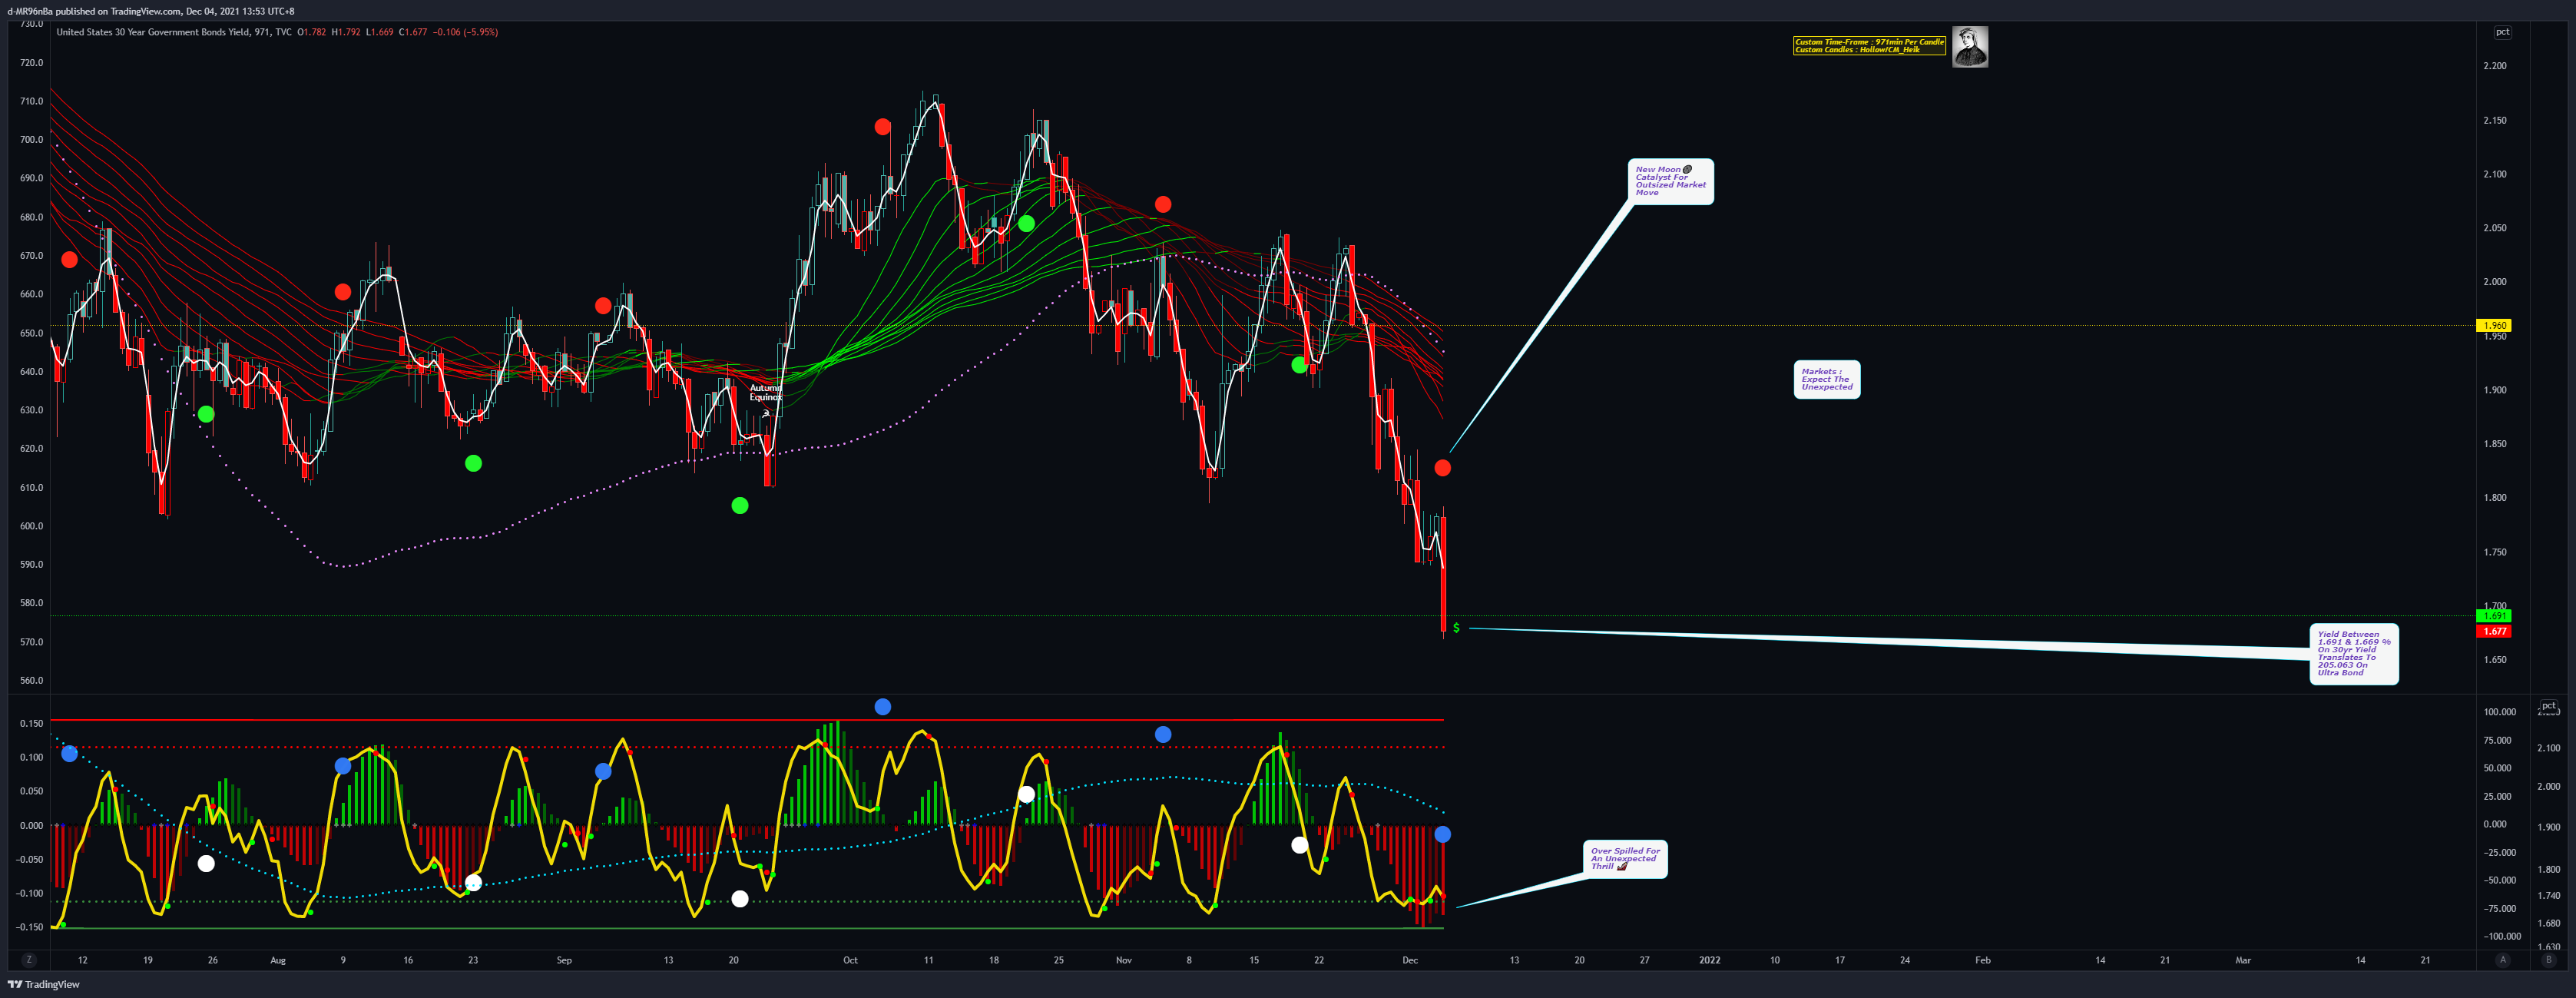This screenshot has width=2576, height=998.
Task: Click the Z button on the time axis
Action: tap(29, 960)
